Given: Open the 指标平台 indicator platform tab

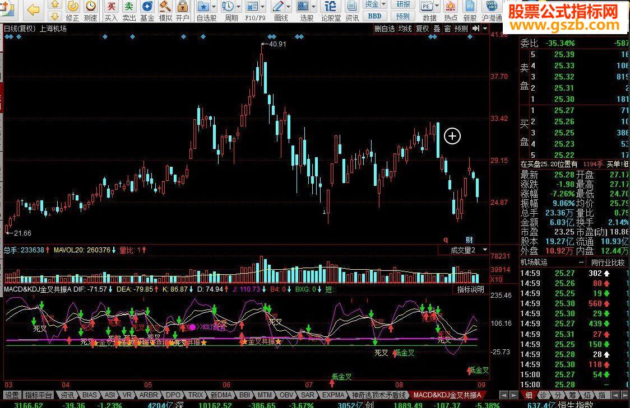Looking at the screenshot, I should coord(39,395).
